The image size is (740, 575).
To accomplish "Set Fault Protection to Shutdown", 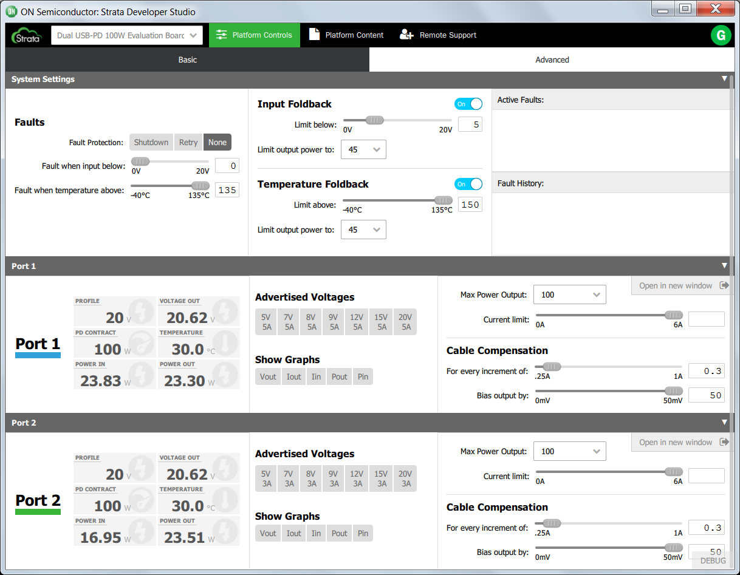I will click(151, 142).
